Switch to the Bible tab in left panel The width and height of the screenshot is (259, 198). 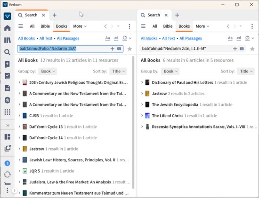click(45, 26)
